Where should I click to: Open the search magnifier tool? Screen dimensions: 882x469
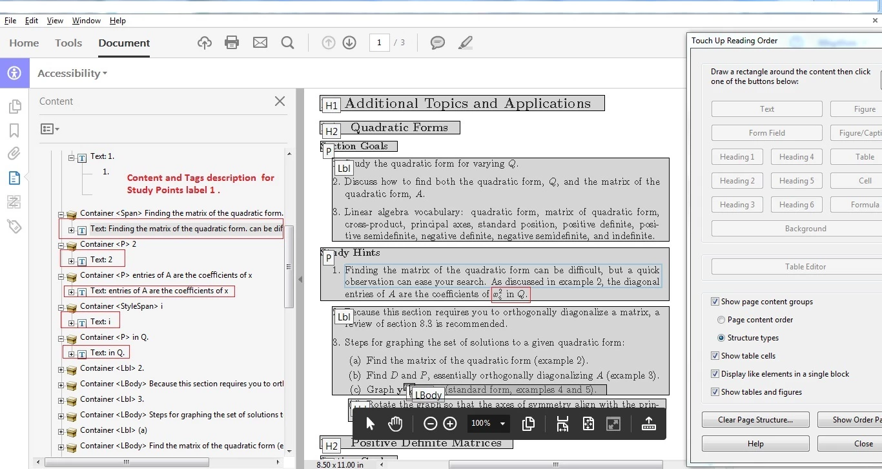(288, 43)
